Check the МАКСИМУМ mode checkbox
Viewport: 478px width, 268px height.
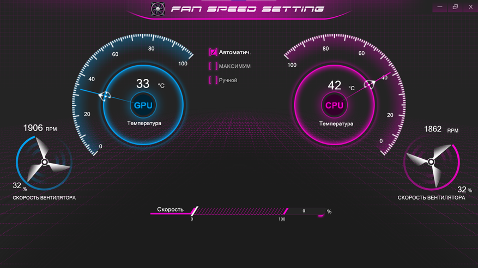point(213,66)
